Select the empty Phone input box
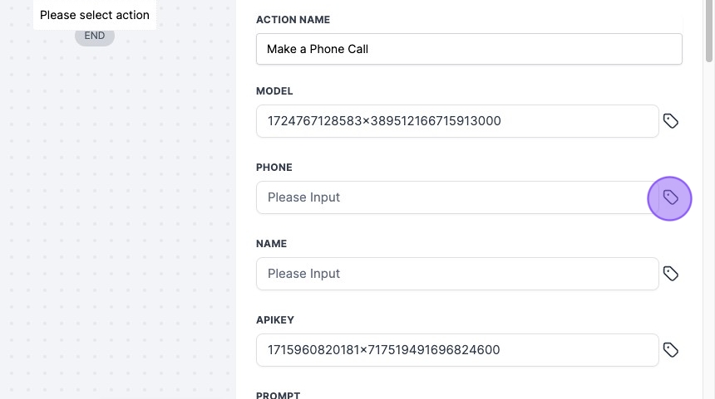 [457, 197]
